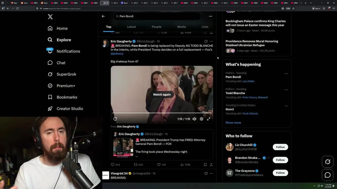
Task: Follow Brandon Straka
Action: click(280, 160)
